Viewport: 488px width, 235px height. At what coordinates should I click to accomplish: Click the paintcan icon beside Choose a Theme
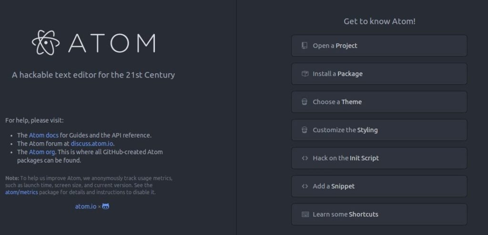(305, 102)
